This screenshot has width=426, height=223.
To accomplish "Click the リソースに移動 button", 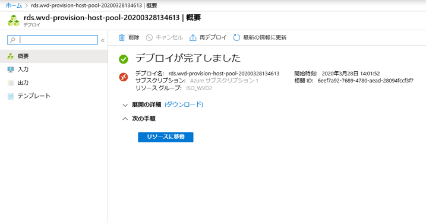I will tap(166, 137).
